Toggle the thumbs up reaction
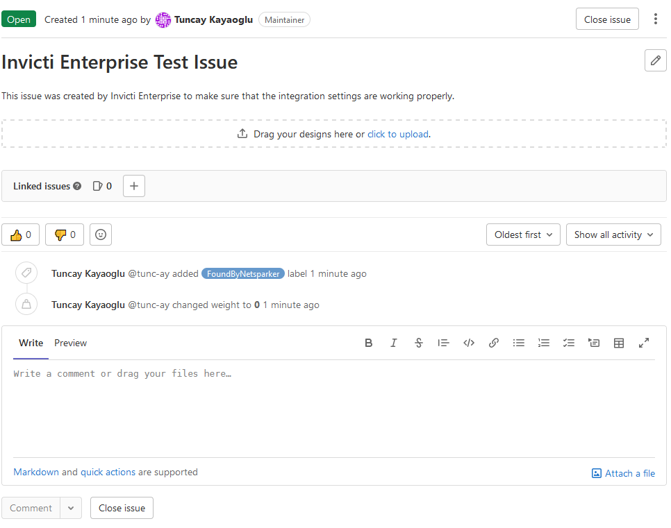Image resolution: width=671 pixels, height=528 pixels. click(x=20, y=235)
